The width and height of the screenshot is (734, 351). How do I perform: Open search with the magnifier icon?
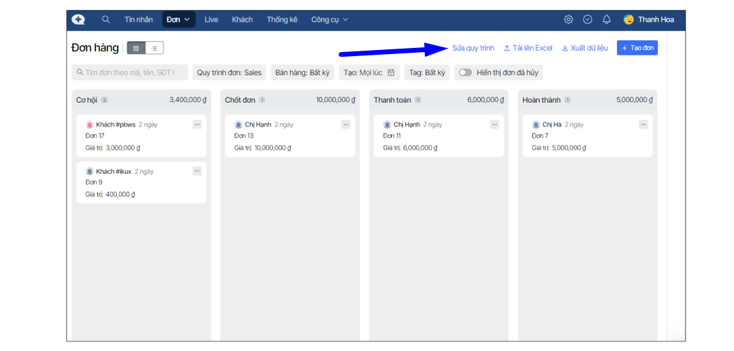coord(106,19)
